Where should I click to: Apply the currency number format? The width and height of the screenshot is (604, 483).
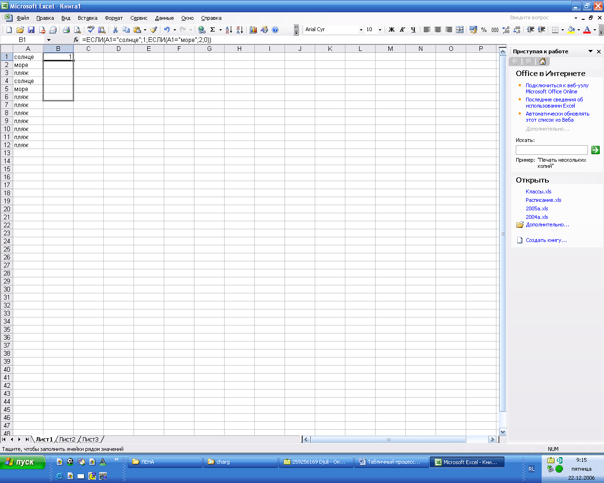pos(473,30)
